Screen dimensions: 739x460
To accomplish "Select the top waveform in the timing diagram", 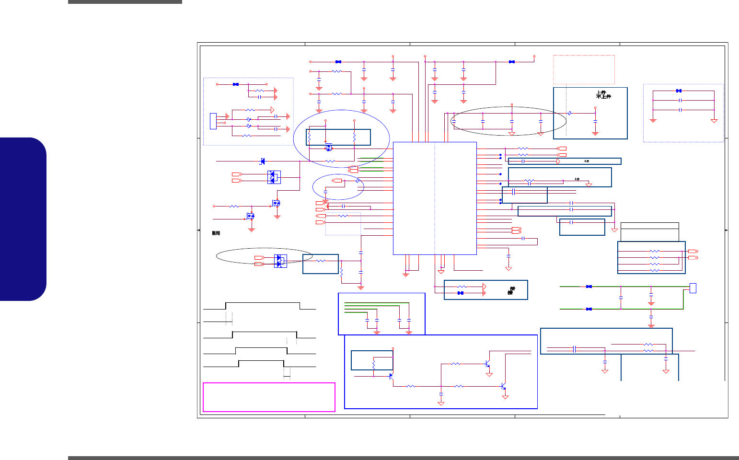I will (x=260, y=306).
